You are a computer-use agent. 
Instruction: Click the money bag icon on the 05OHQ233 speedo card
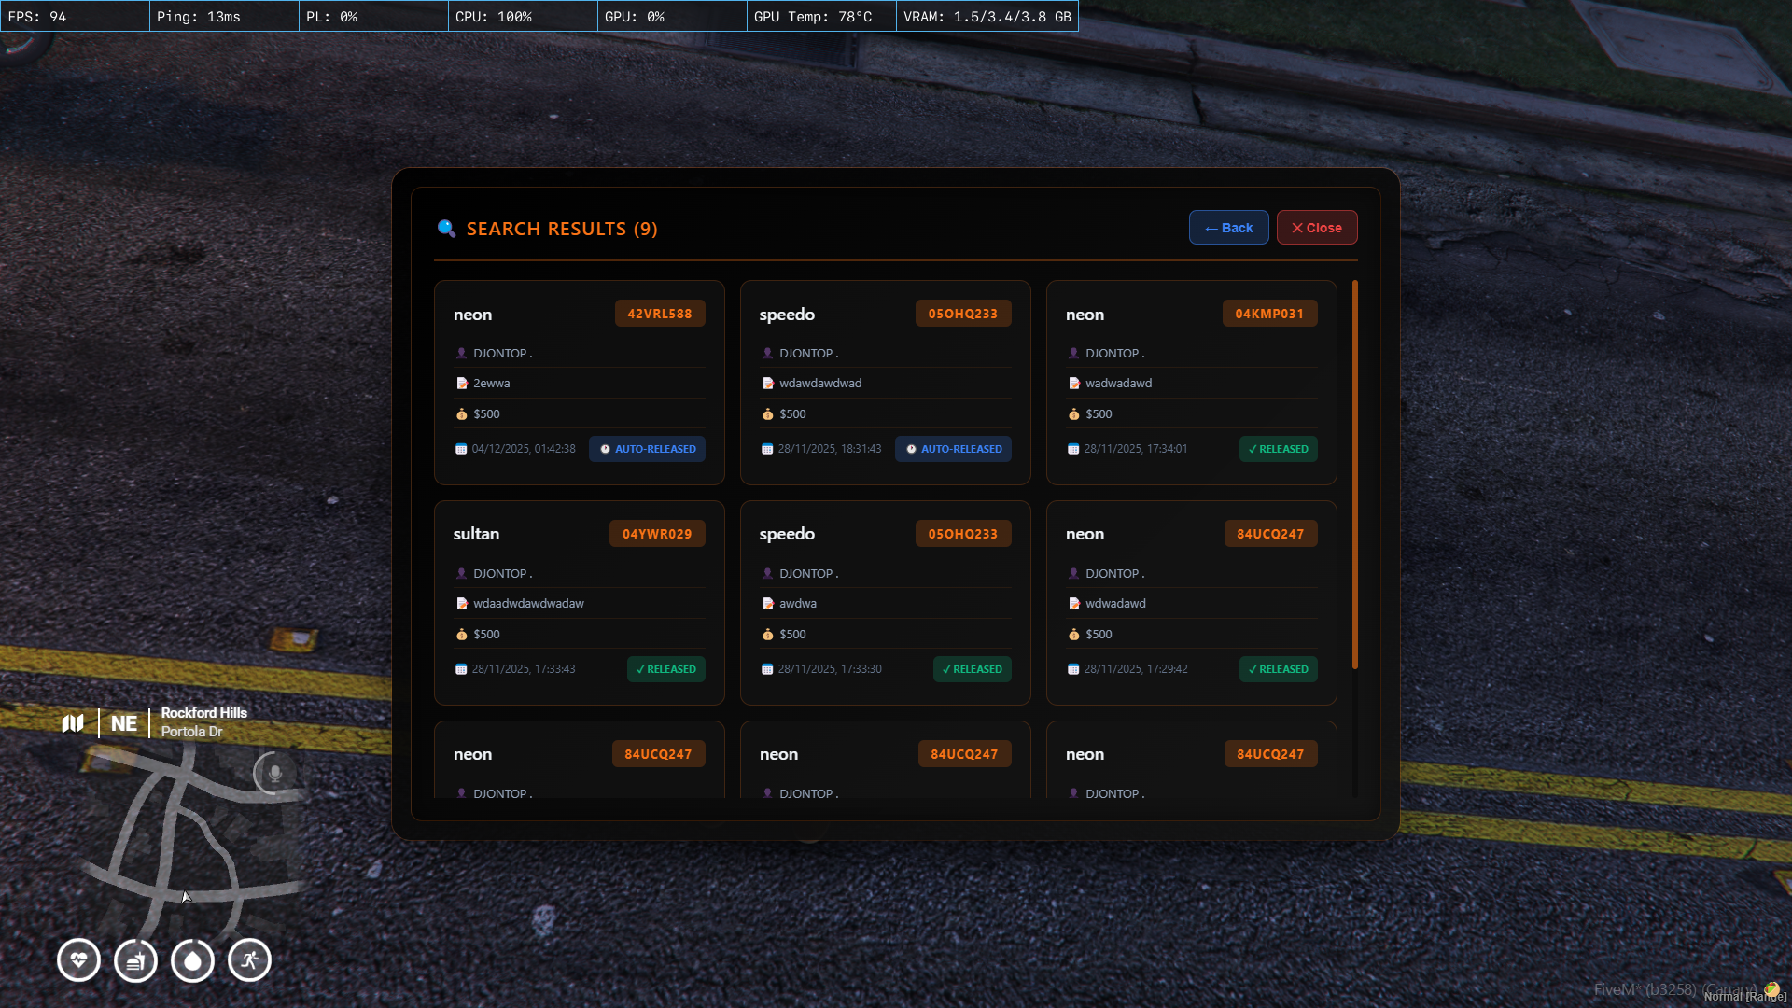tap(767, 413)
